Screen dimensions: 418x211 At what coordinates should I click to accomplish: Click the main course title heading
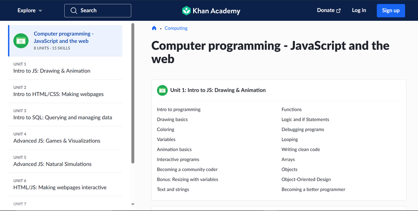pos(270,52)
